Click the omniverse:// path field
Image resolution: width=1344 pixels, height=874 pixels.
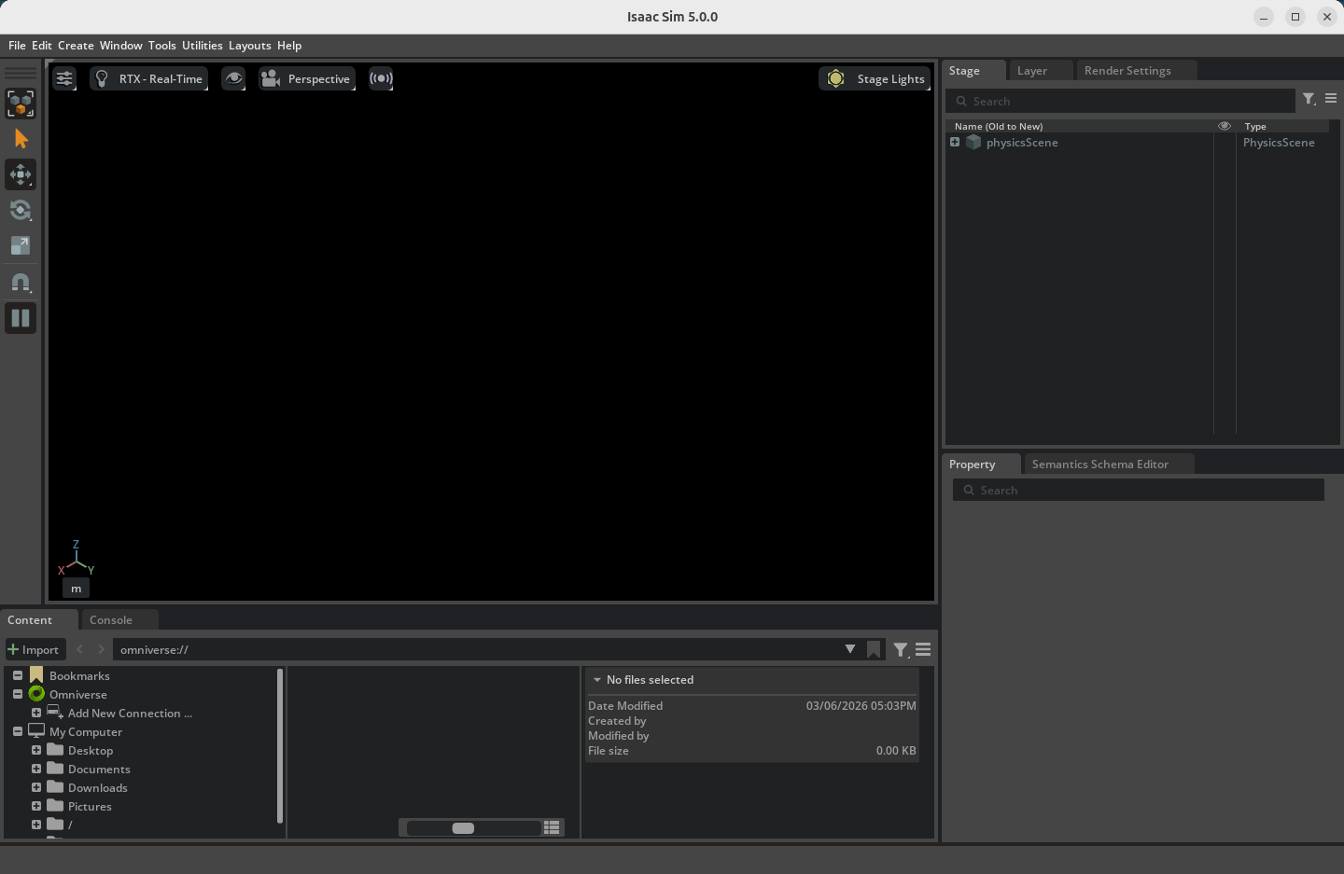[x=476, y=650]
